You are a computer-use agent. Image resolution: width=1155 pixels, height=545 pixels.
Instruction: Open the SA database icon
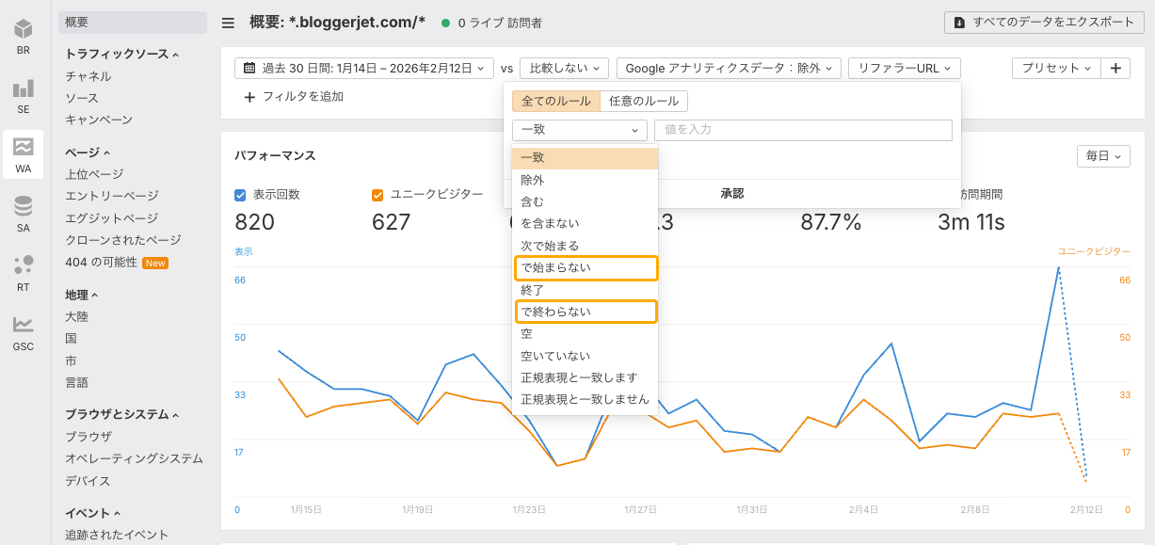23,213
